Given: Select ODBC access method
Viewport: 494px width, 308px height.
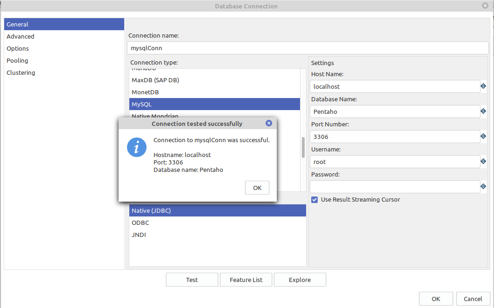Looking at the screenshot, I should [x=140, y=223].
